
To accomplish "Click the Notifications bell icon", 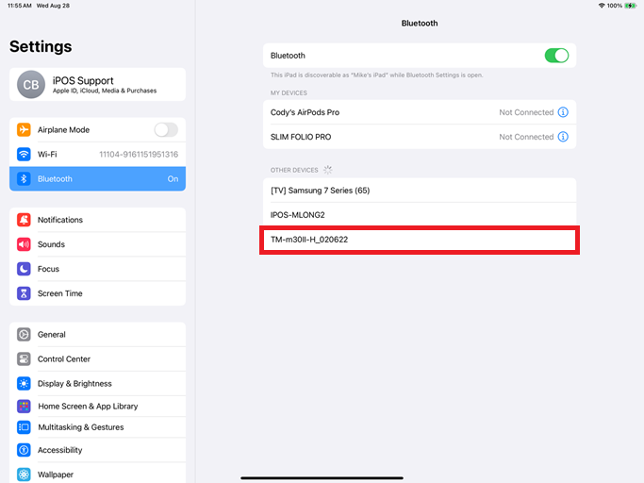I will (x=24, y=220).
